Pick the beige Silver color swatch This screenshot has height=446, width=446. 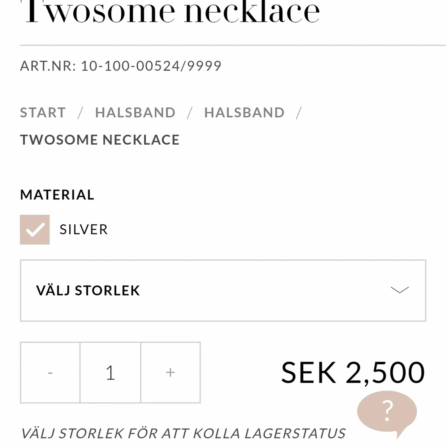pyautogui.click(x=35, y=230)
